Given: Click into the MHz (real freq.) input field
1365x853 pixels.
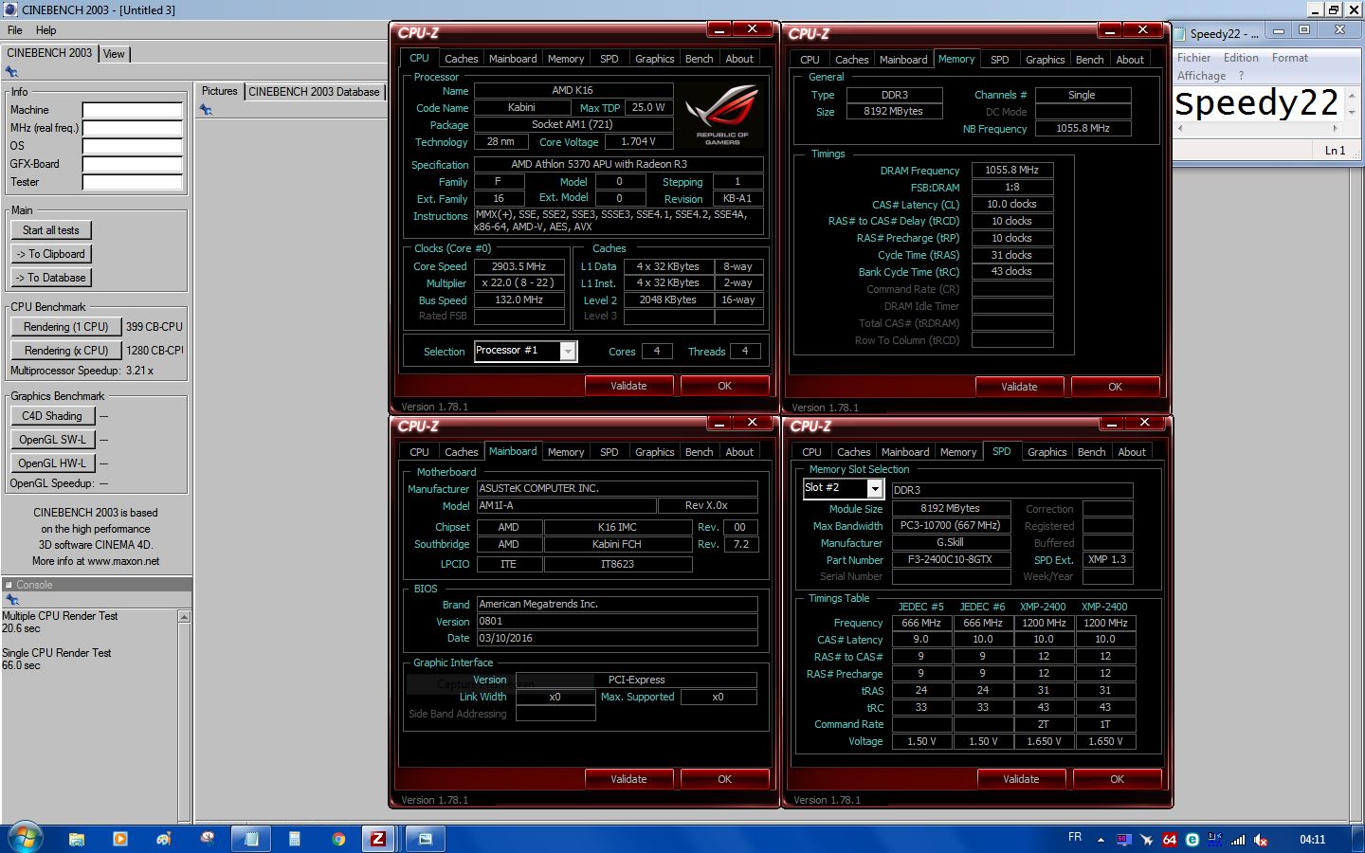Looking at the screenshot, I should 132,128.
